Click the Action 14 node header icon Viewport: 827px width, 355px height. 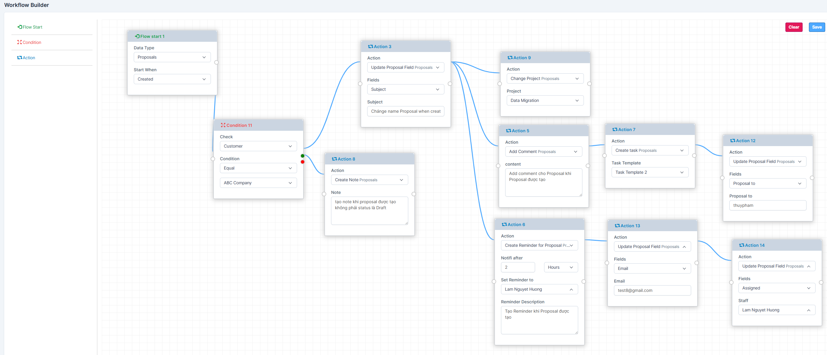coord(742,245)
